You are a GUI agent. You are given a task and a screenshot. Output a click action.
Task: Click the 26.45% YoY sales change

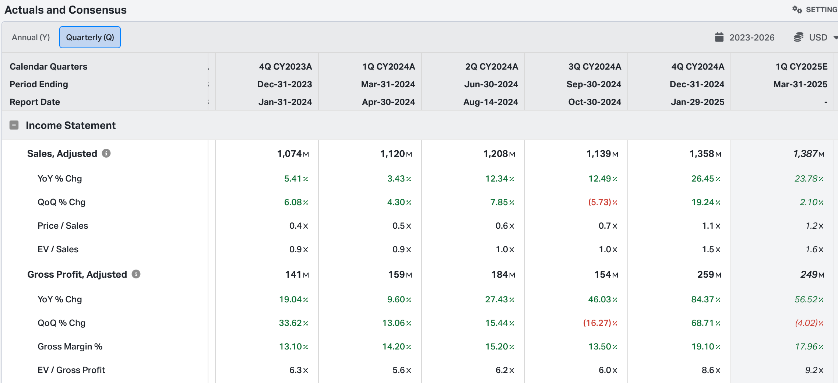pos(706,179)
